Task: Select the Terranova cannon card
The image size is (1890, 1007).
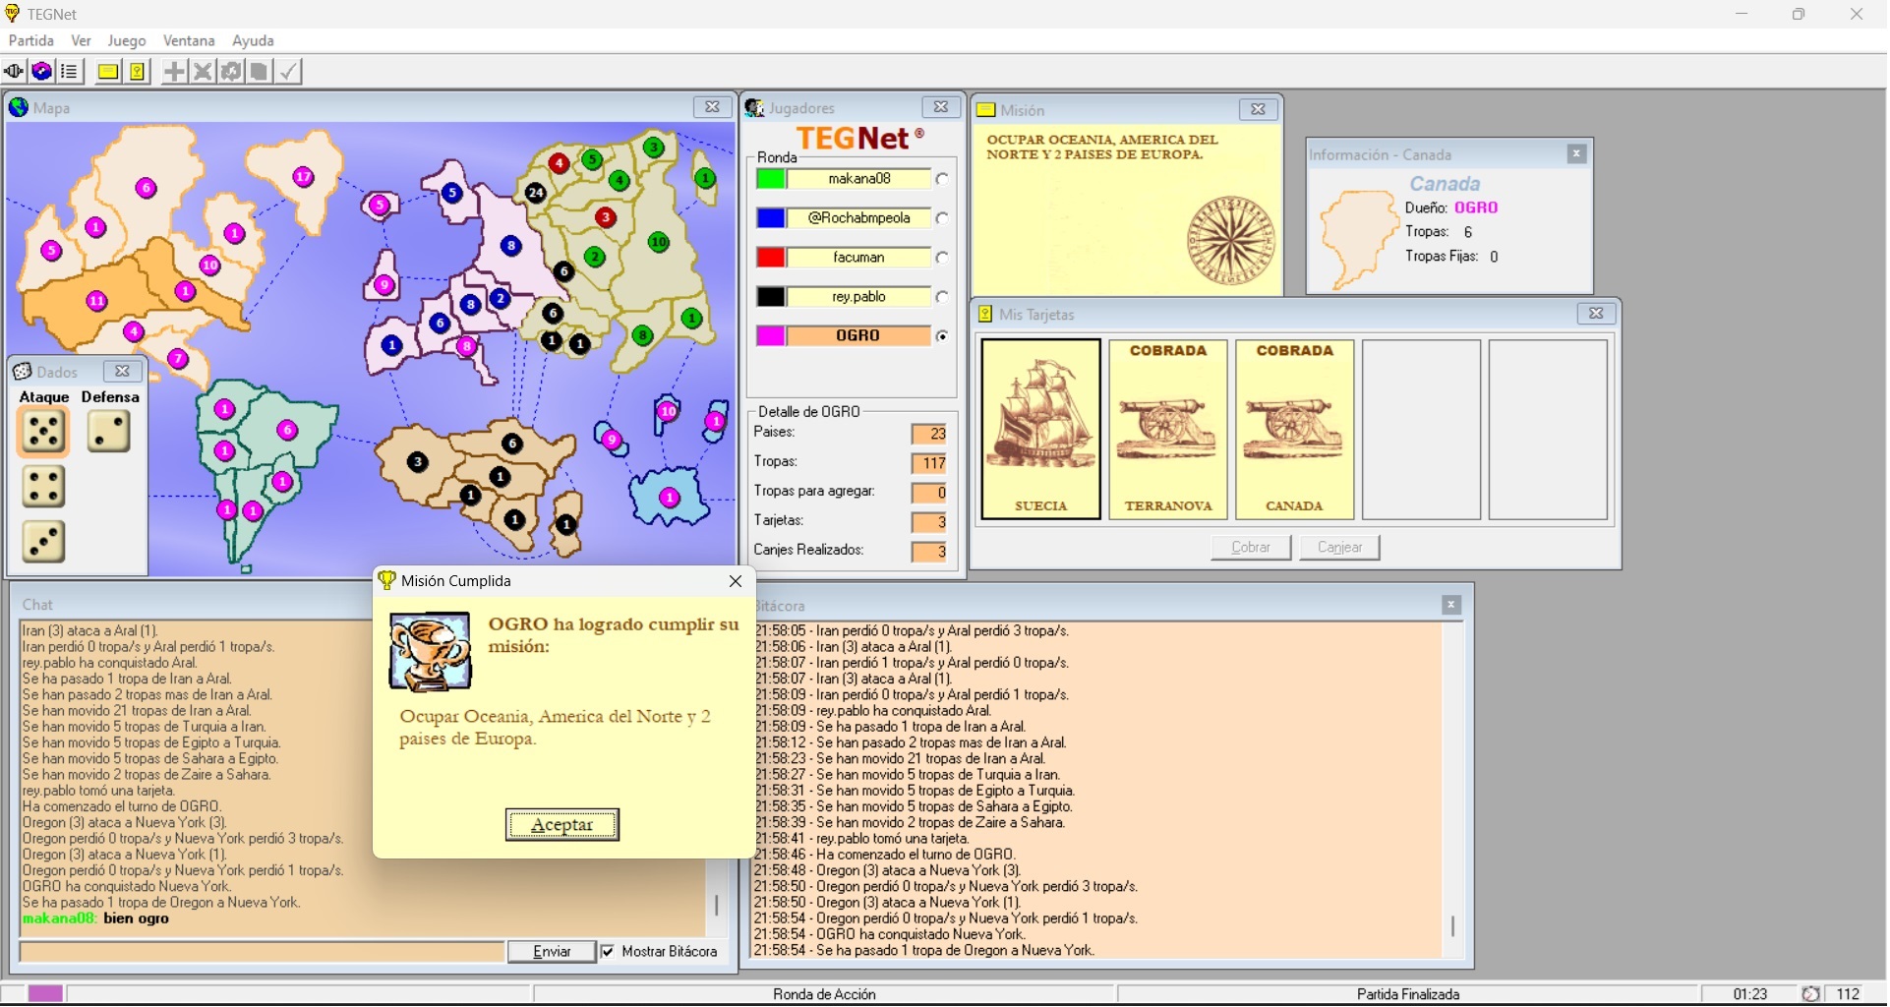Action: point(1168,430)
